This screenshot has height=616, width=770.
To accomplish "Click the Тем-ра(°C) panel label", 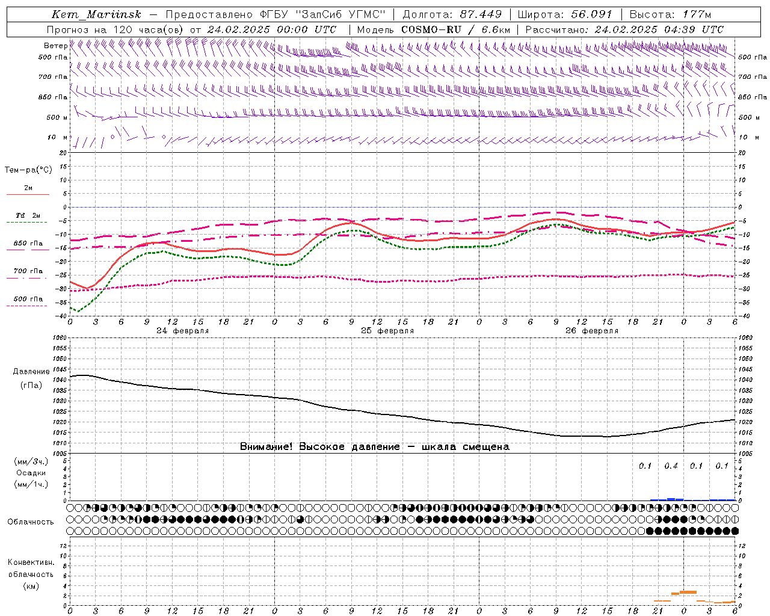I will pos(28,170).
